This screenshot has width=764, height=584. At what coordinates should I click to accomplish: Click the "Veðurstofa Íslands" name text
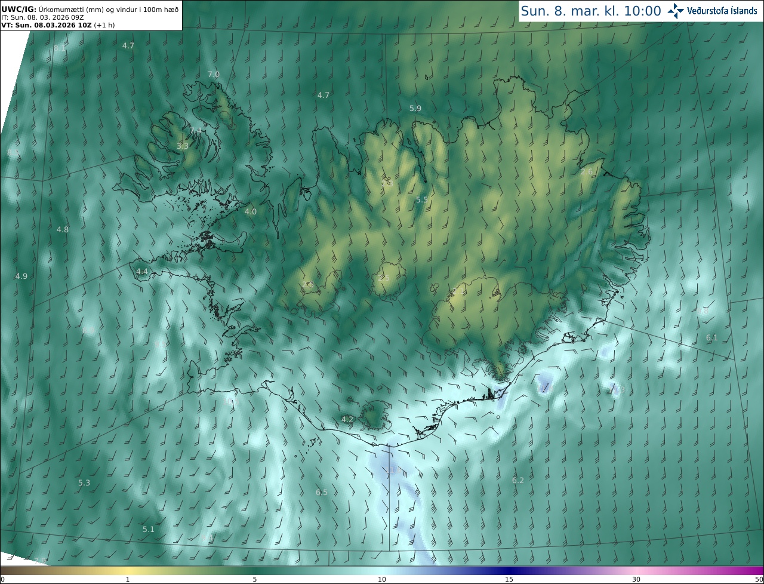click(722, 11)
